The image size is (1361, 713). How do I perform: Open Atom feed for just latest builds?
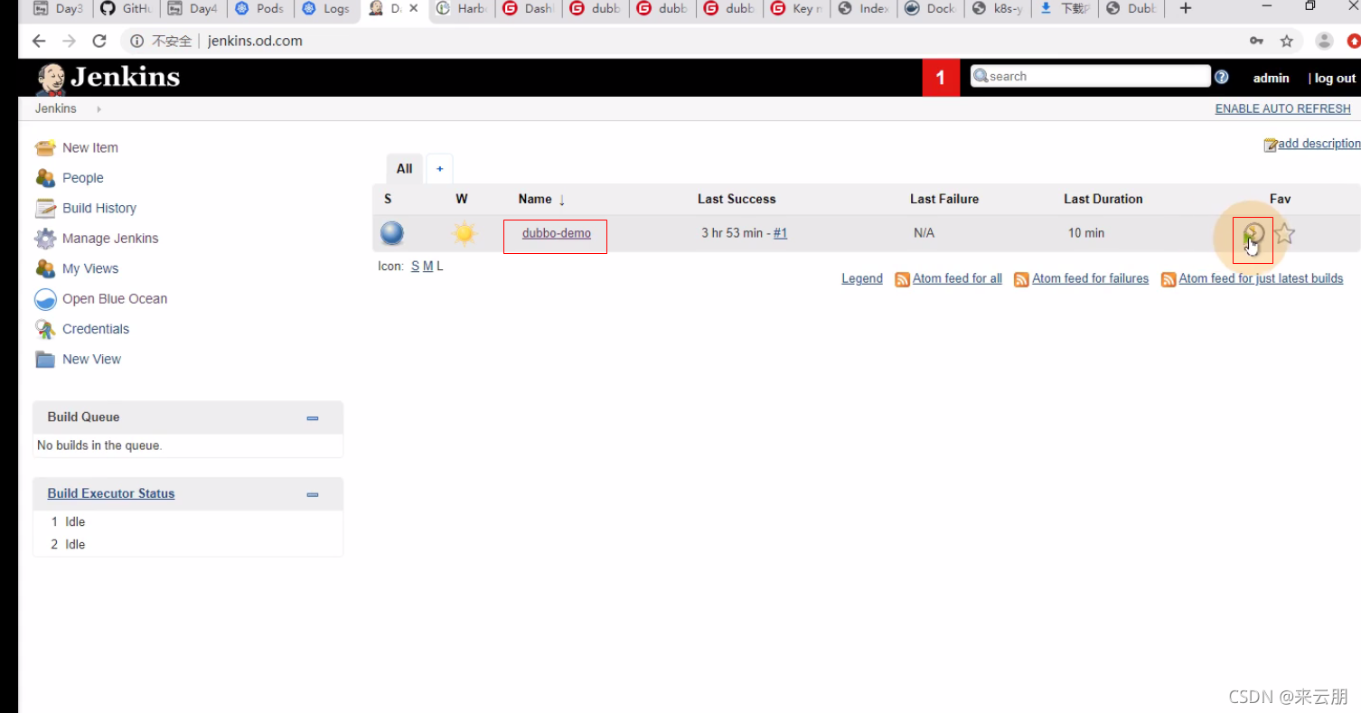pyautogui.click(x=1261, y=278)
